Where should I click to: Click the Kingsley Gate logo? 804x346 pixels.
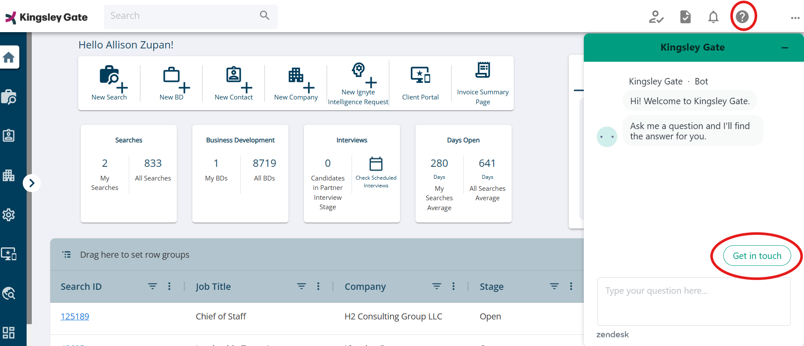[x=46, y=17]
